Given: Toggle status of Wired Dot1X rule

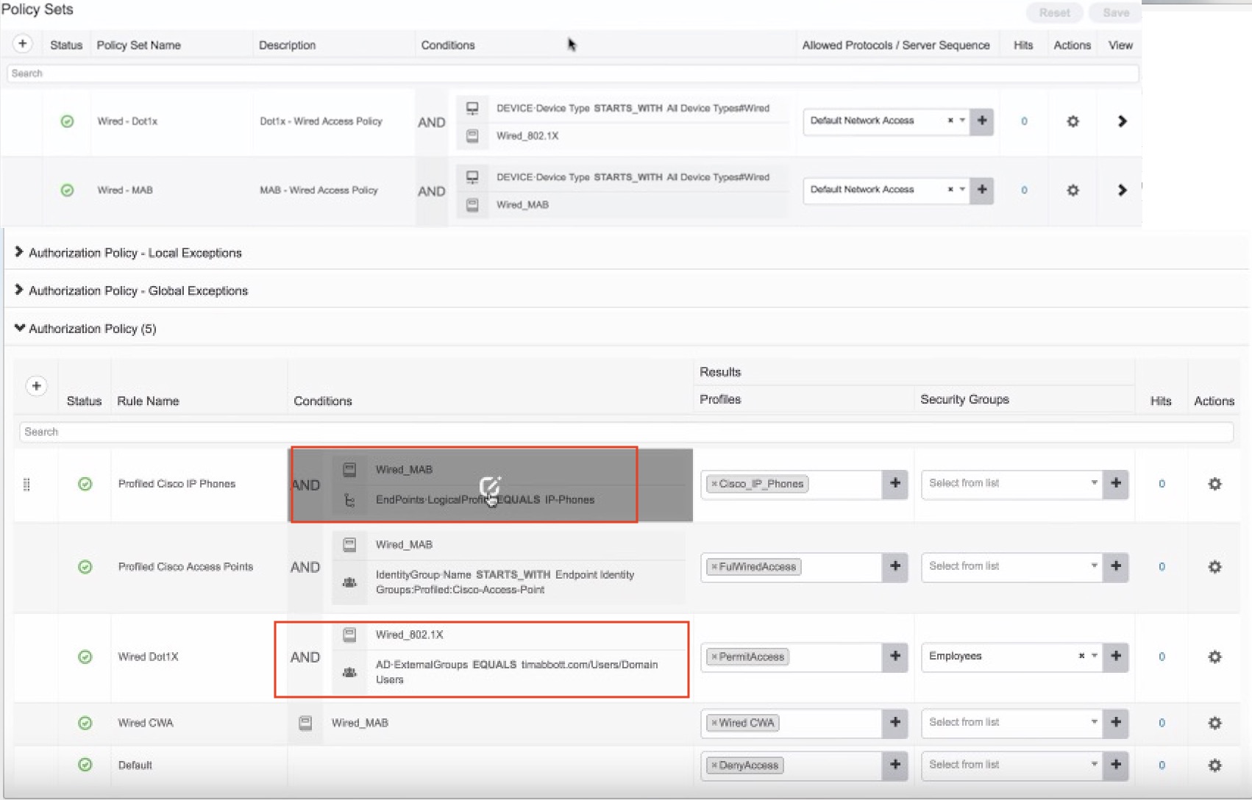Looking at the screenshot, I should click(85, 657).
